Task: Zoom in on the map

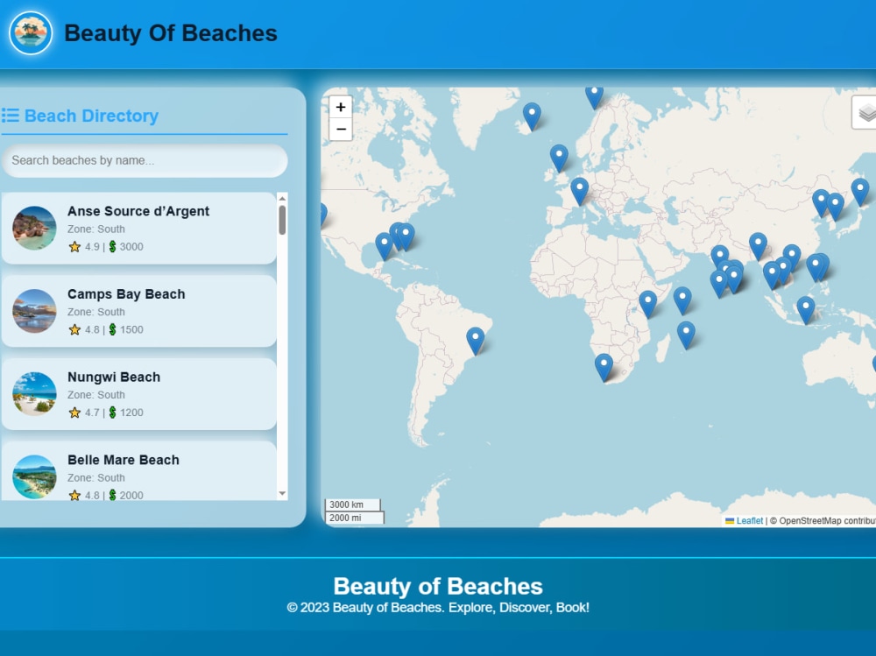Action: point(341,107)
